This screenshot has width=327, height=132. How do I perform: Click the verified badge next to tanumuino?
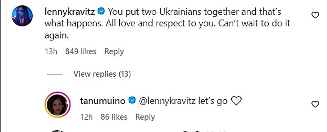[132, 101]
